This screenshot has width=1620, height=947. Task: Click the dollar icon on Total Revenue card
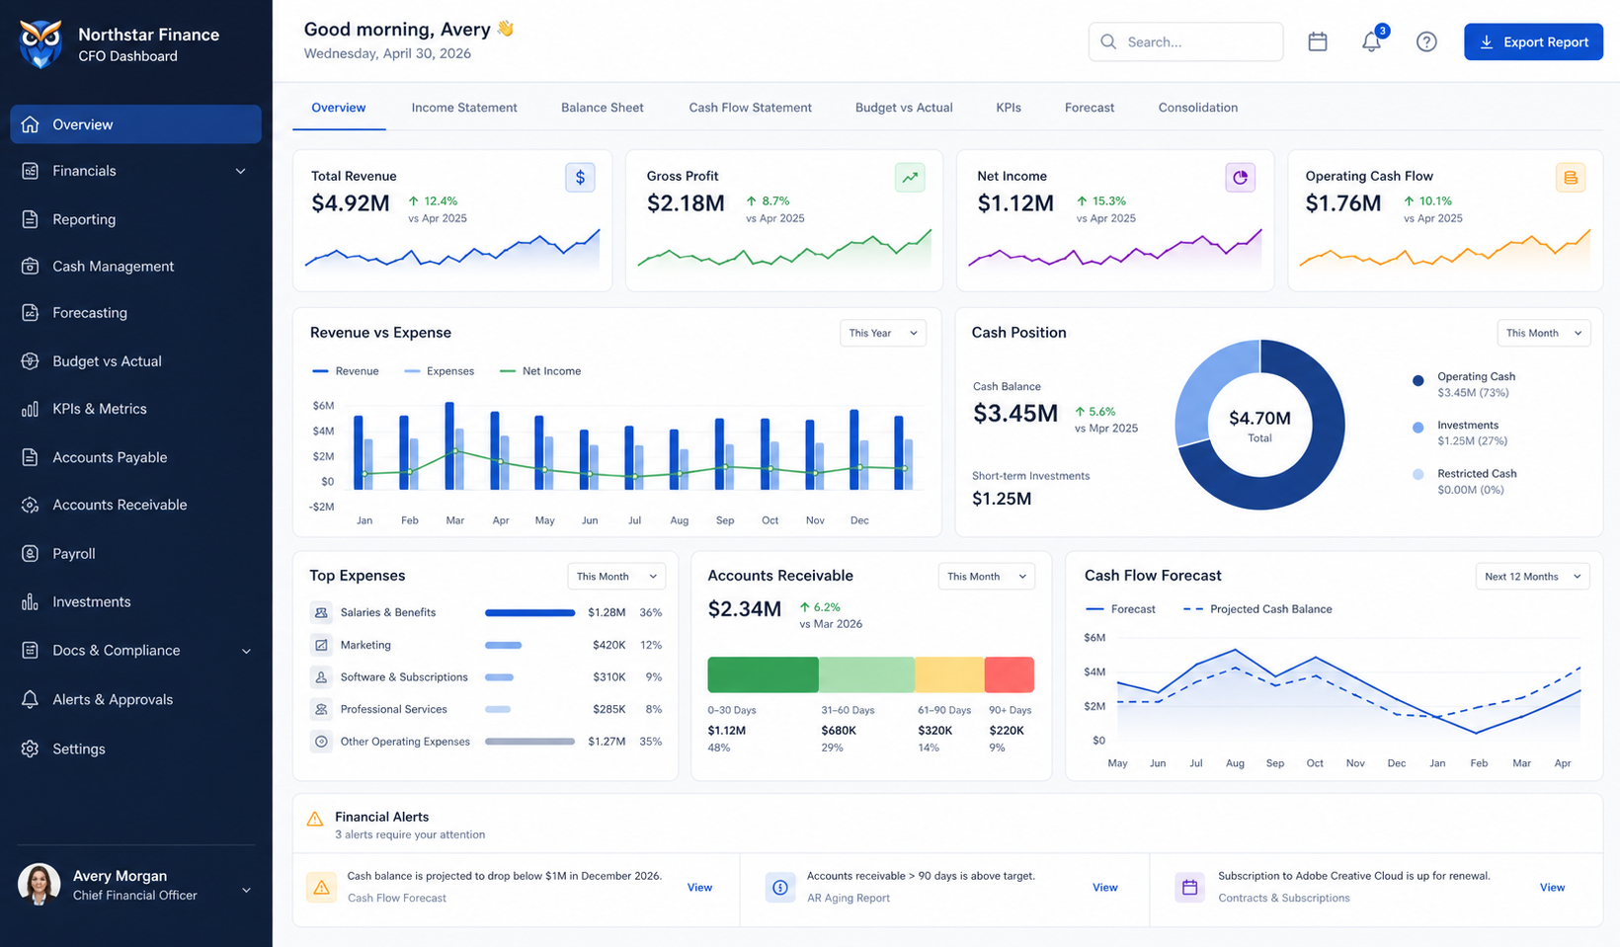click(x=580, y=178)
